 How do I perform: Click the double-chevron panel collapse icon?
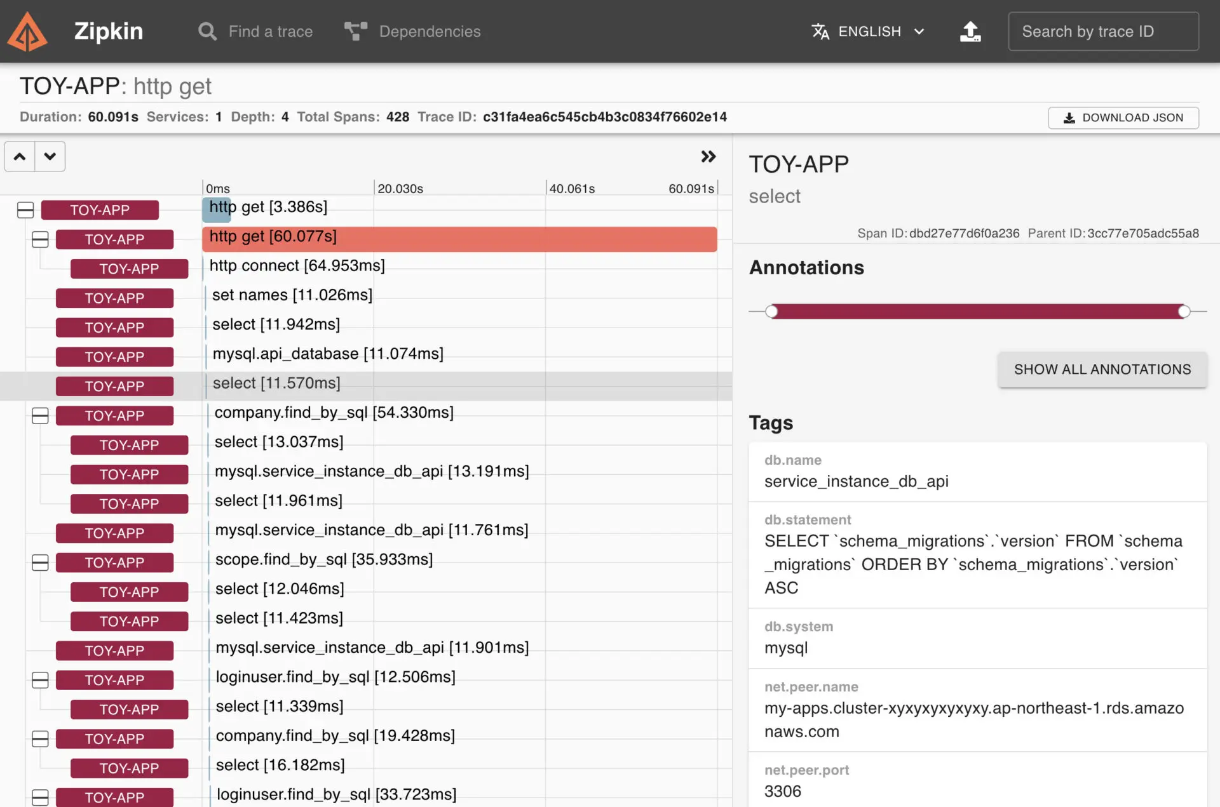[x=708, y=157]
